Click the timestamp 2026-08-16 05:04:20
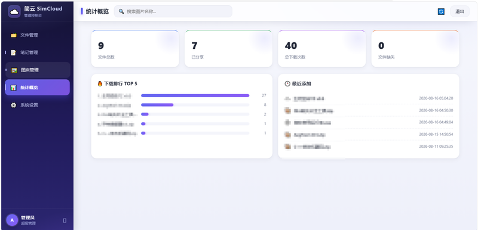 coord(436,98)
